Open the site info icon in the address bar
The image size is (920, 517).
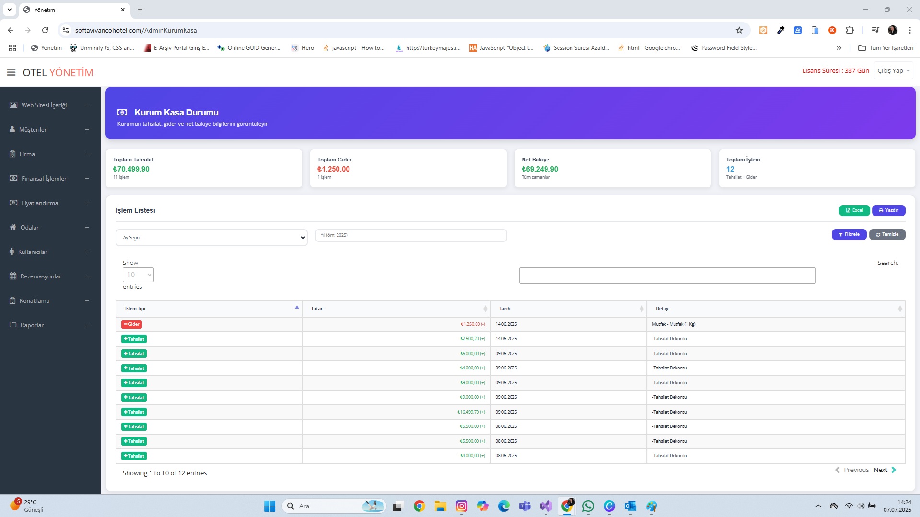66,30
